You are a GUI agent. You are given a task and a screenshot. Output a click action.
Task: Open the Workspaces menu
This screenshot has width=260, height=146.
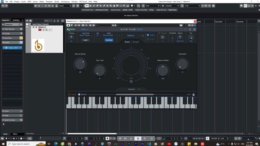coord(65,2)
